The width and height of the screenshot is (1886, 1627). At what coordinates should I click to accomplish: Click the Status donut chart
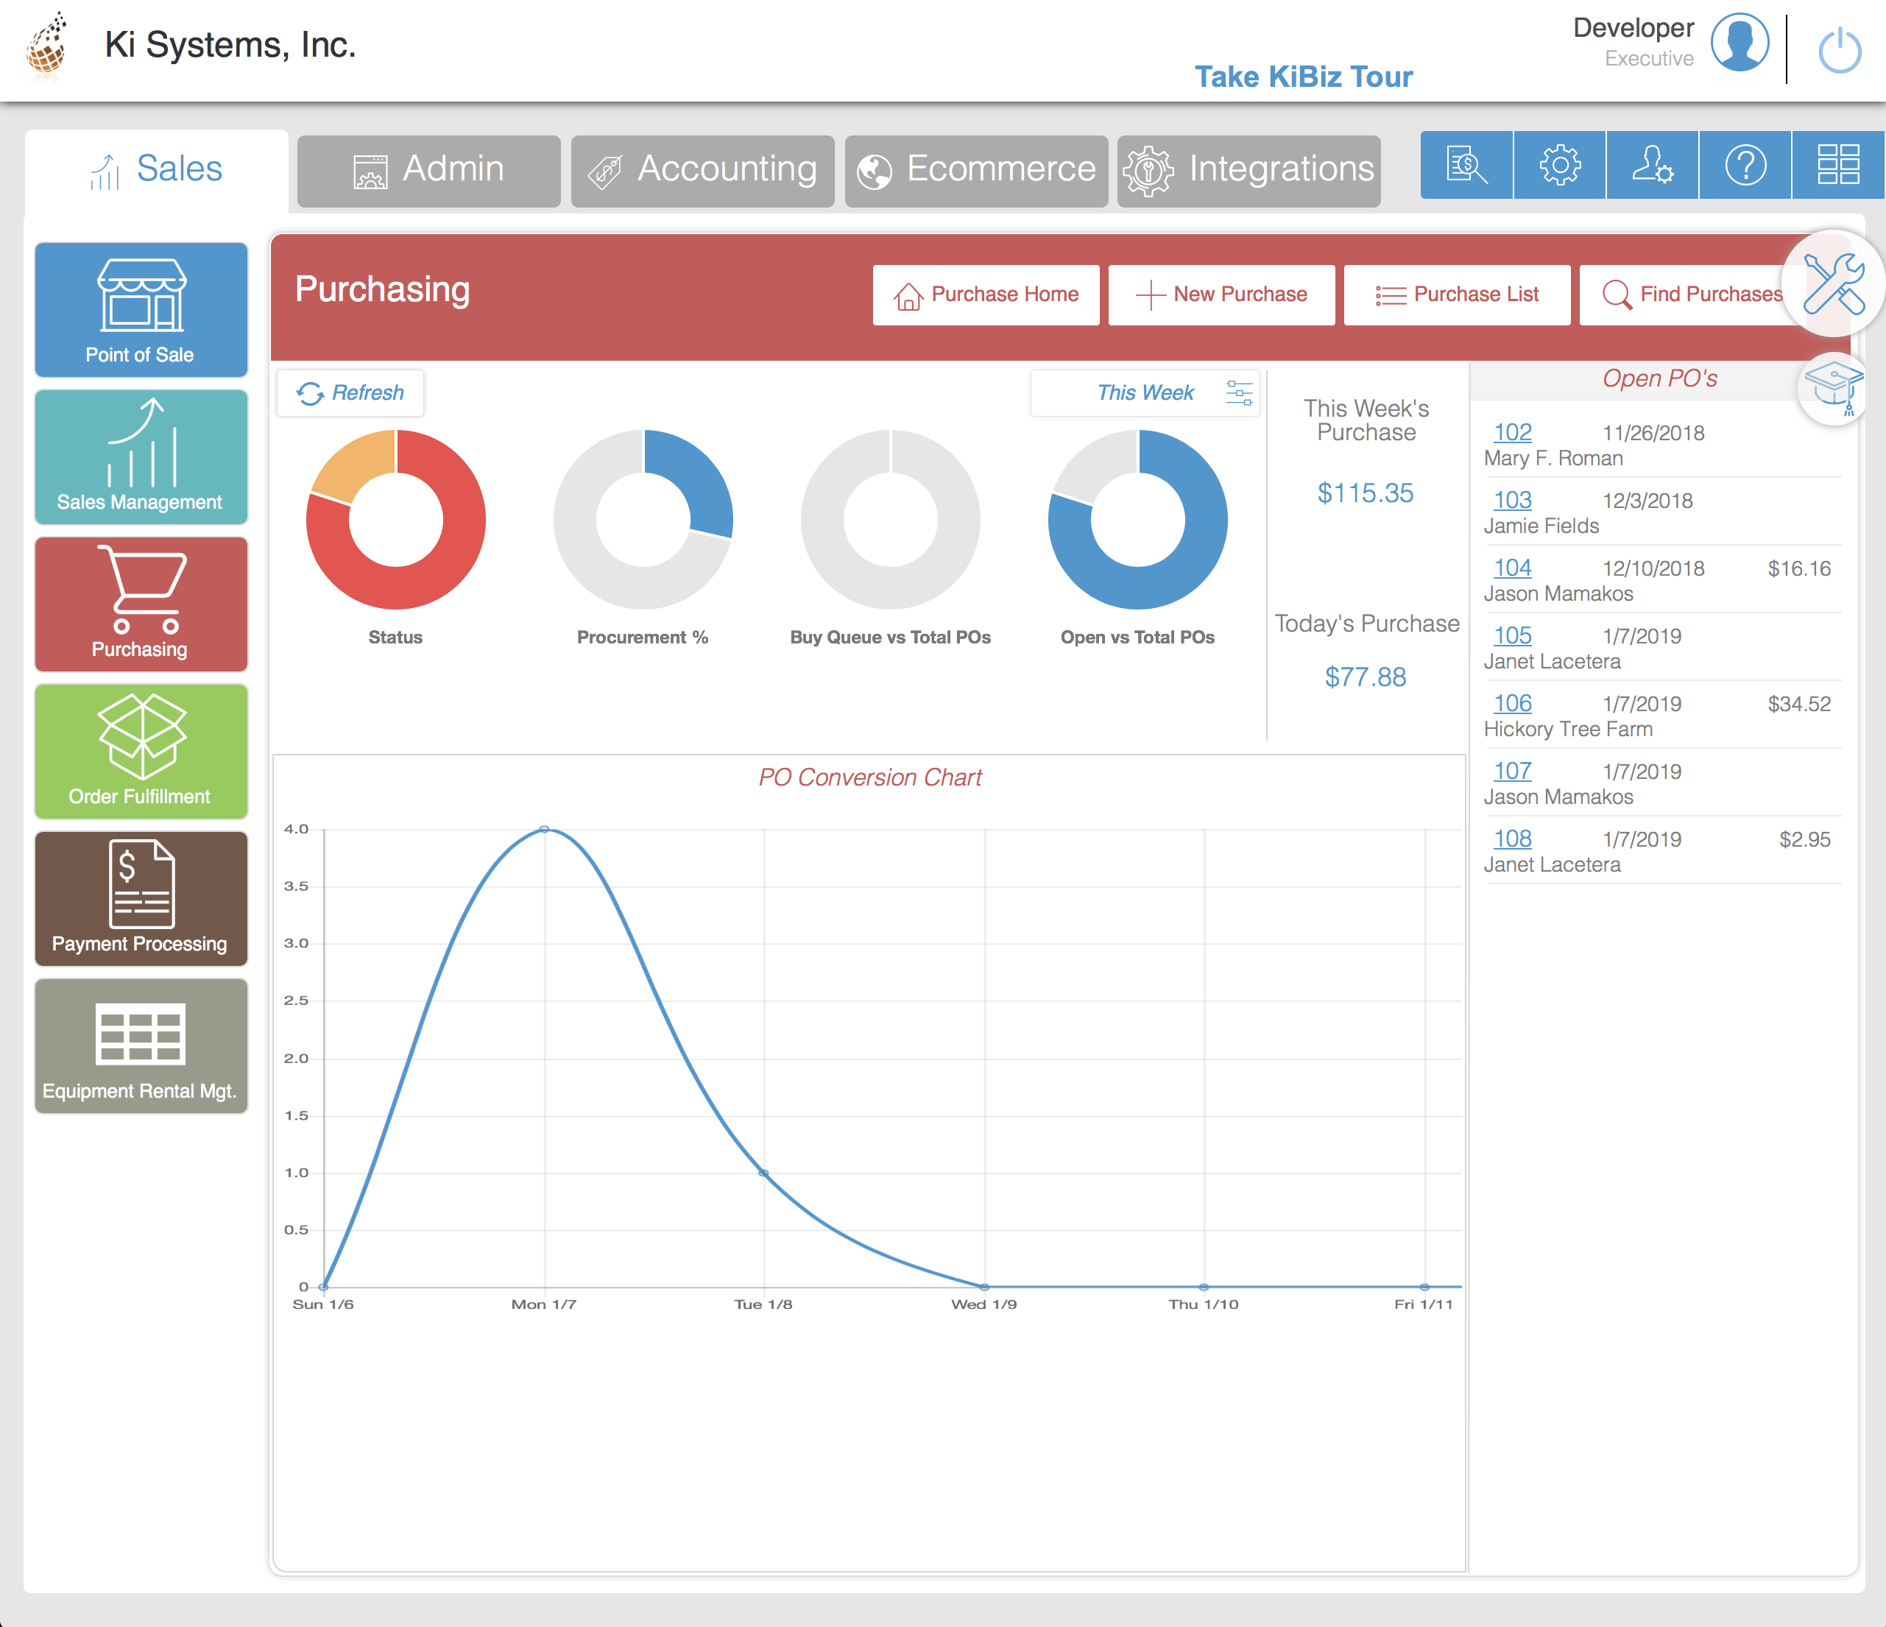pos(396,519)
